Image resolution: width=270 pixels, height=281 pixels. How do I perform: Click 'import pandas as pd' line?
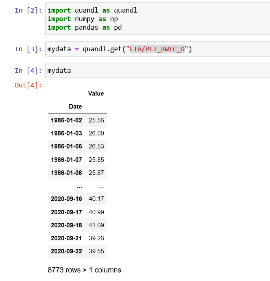click(85, 27)
